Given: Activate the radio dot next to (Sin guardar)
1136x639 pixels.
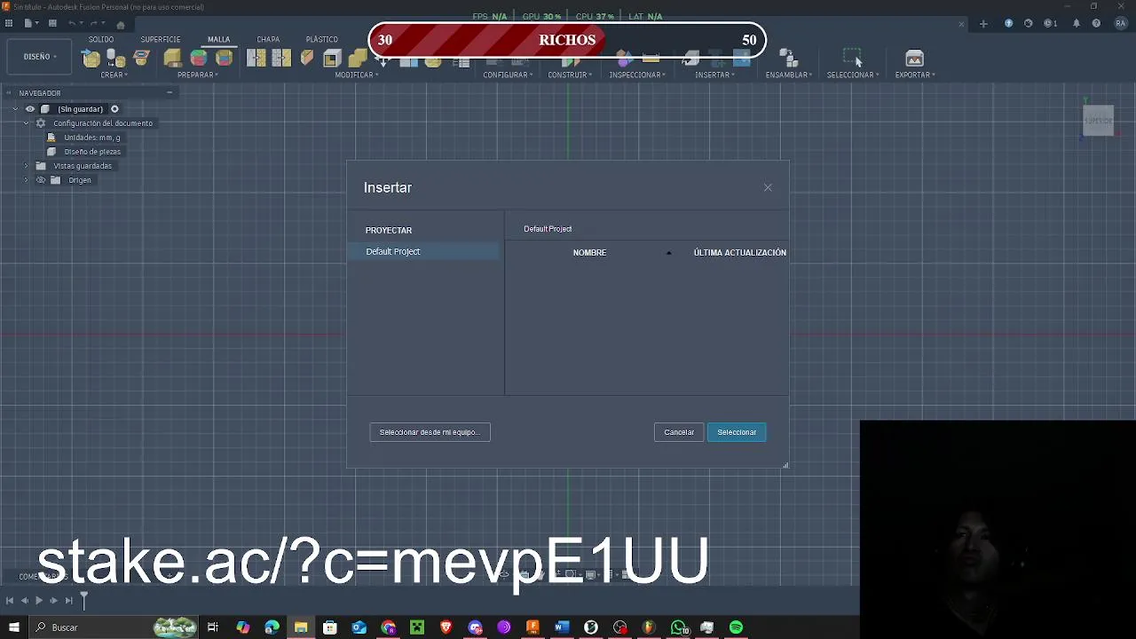Looking at the screenshot, I should tap(114, 109).
